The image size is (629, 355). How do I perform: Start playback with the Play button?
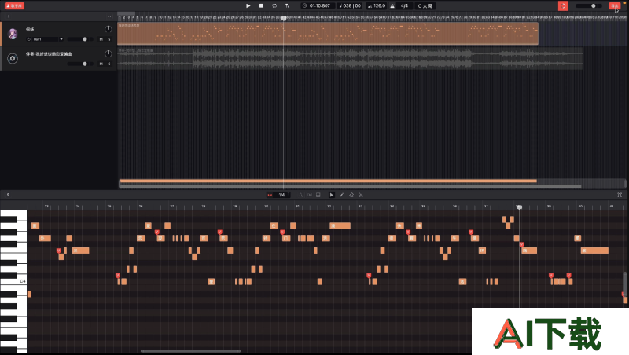point(248,6)
